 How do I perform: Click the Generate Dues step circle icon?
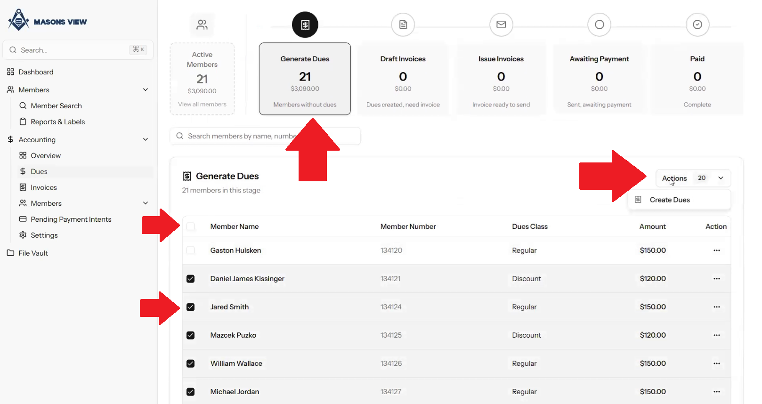(305, 24)
